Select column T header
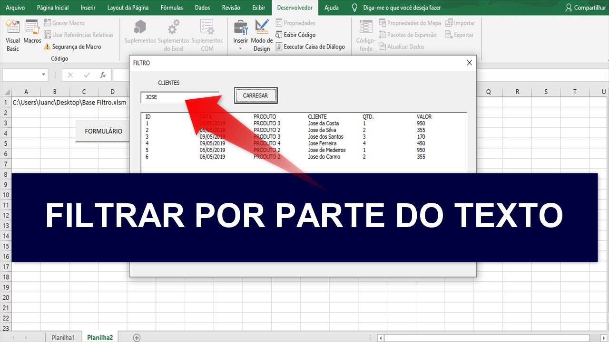609x342 pixels. click(x=575, y=92)
